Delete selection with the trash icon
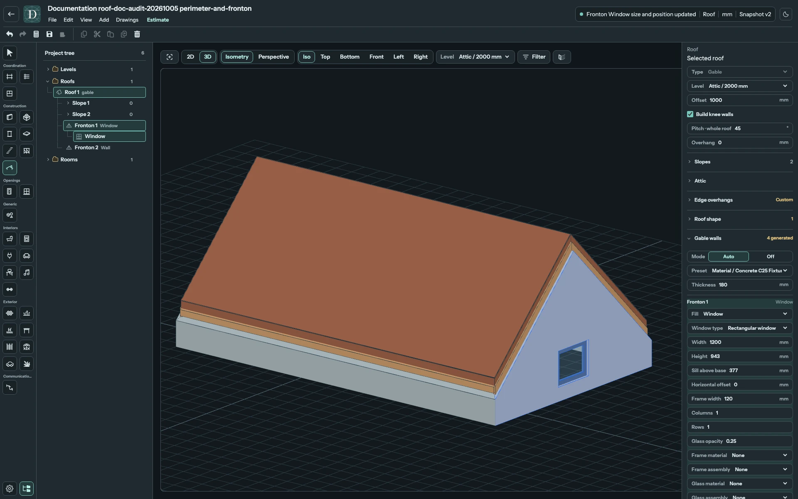This screenshot has height=499, width=798. coord(137,34)
